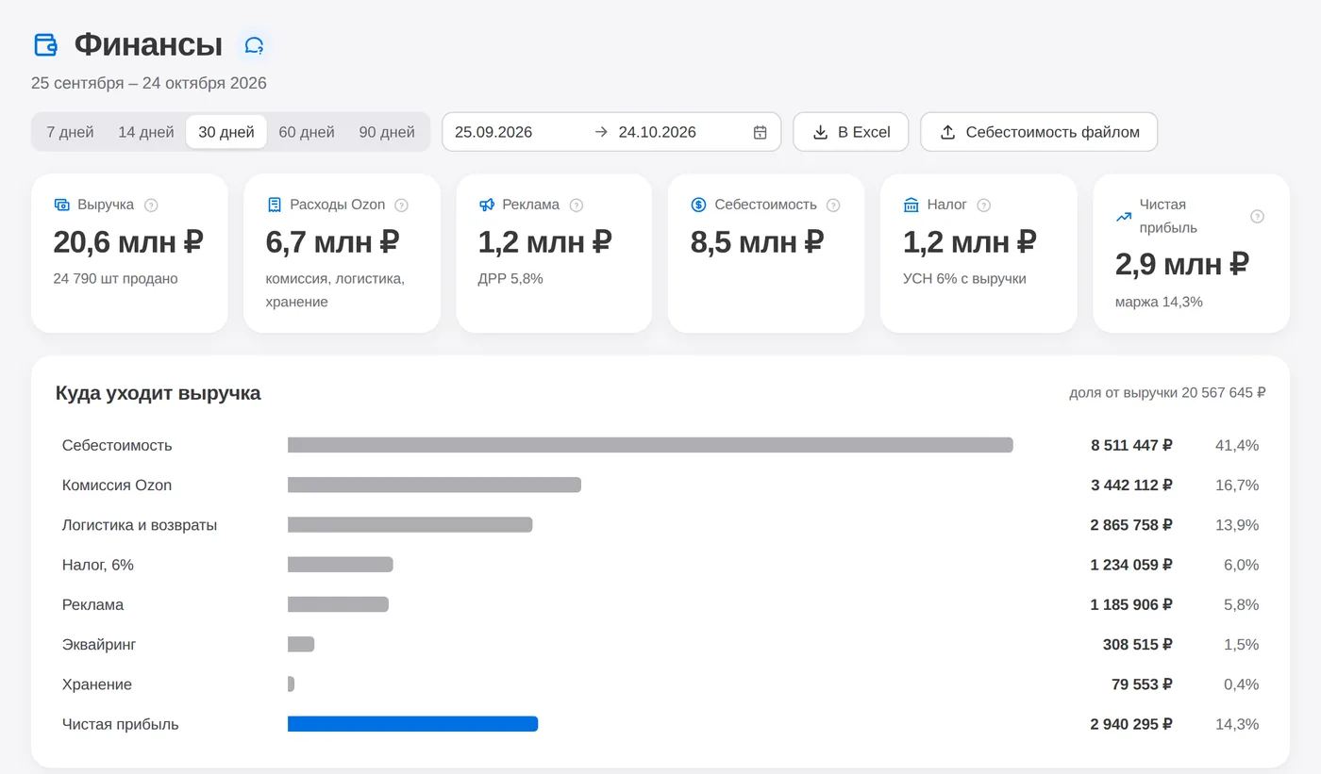Click the 24 790 шт продано caption
Viewport: 1321px width, 774px height.
(x=115, y=278)
